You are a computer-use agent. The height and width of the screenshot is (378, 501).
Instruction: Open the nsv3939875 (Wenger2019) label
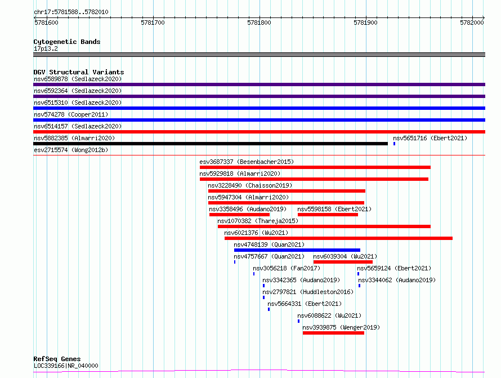(341, 327)
